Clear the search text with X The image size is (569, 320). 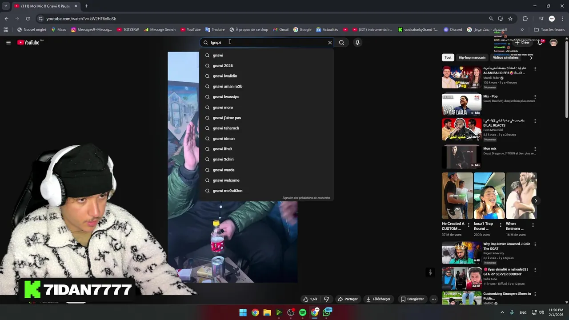point(330,42)
